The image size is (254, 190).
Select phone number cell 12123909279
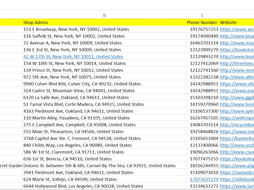click(202, 50)
